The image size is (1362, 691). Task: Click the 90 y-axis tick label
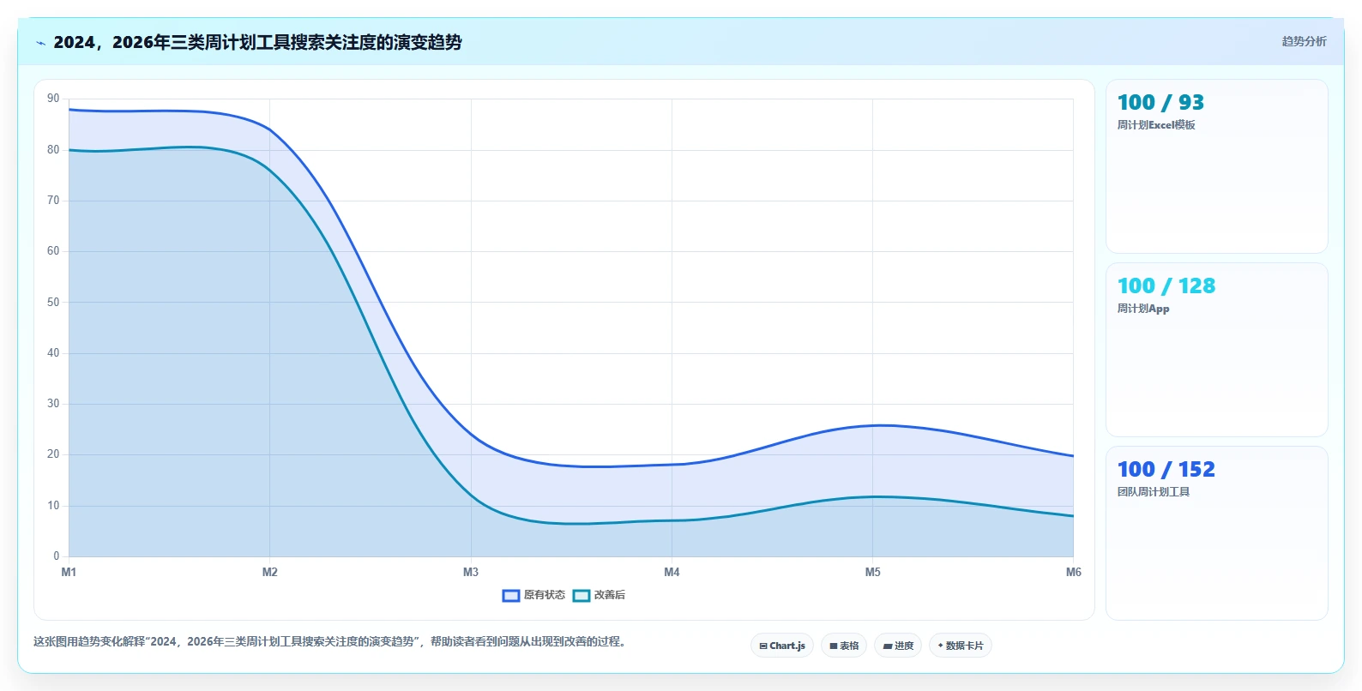pos(53,99)
